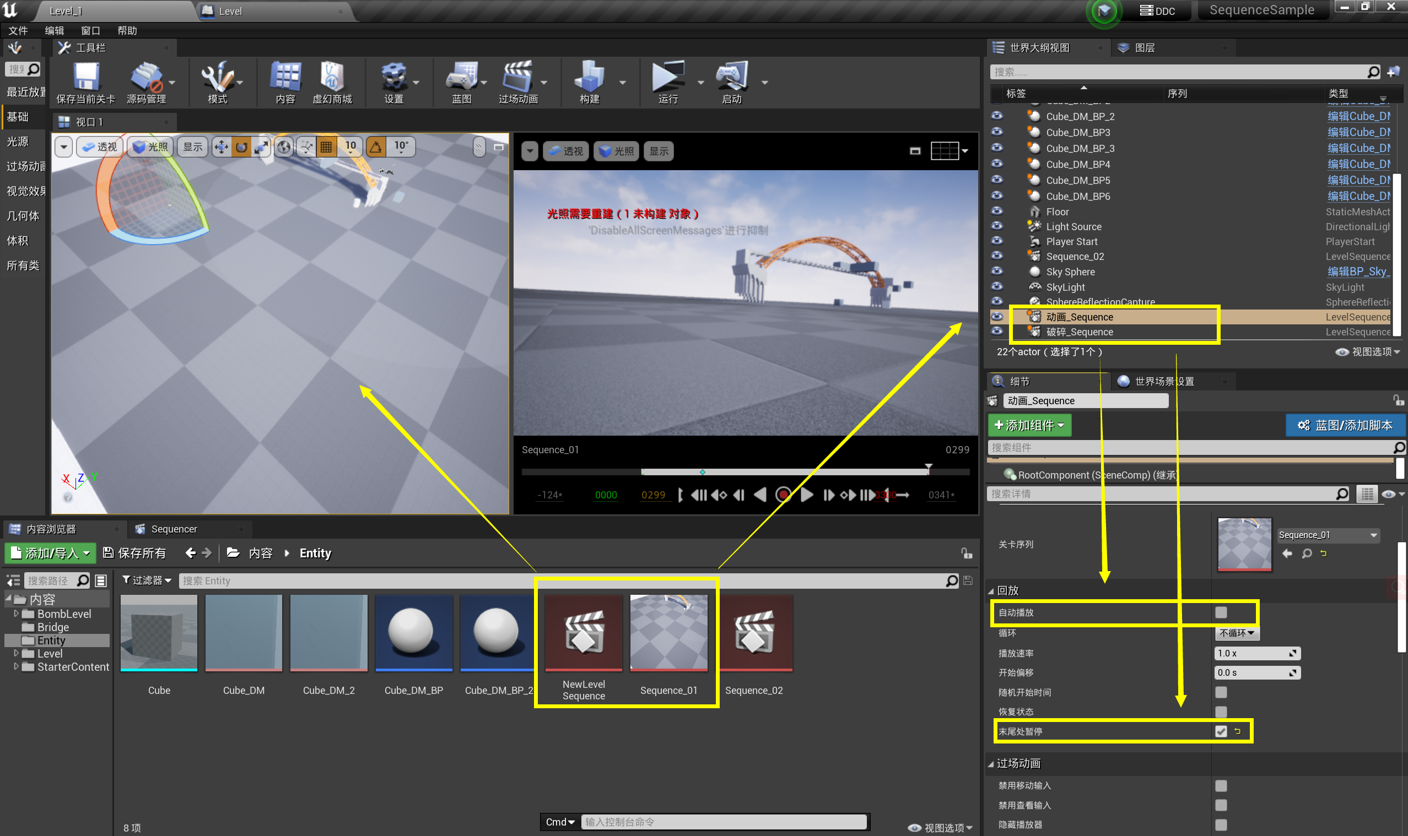Open the File (文件) menu
This screenshot has height=836, width=1408.
(x=18, y=30)
